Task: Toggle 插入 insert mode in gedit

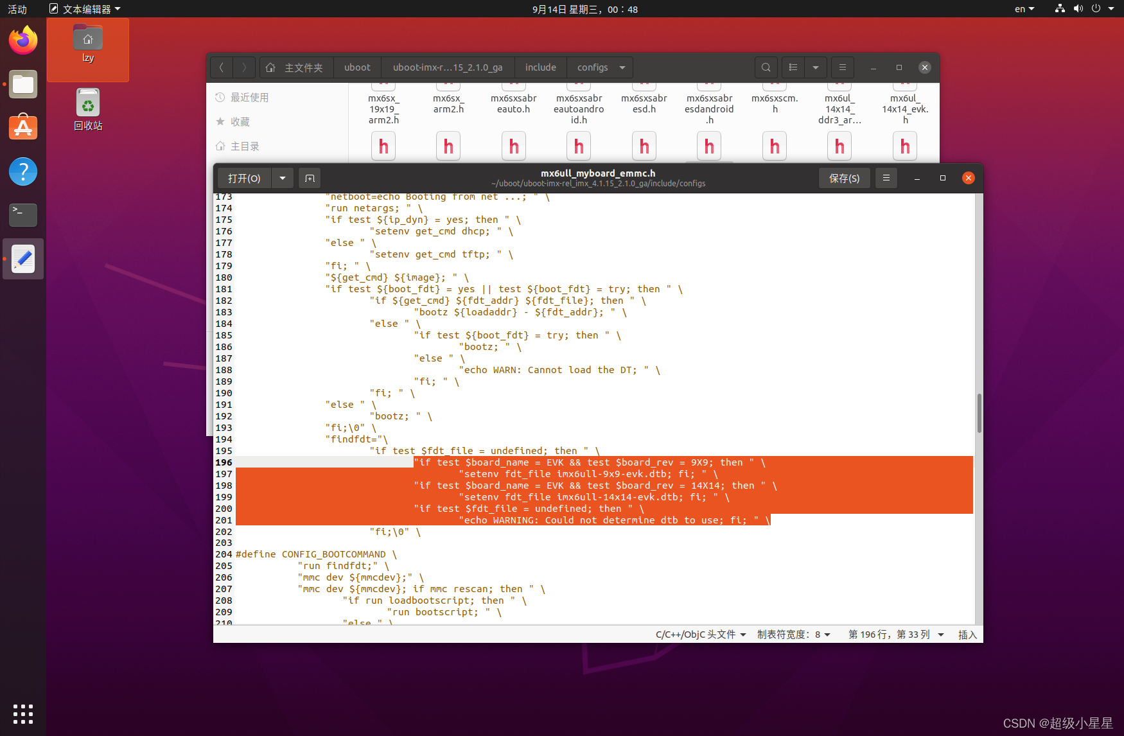Action: (967, 635)
